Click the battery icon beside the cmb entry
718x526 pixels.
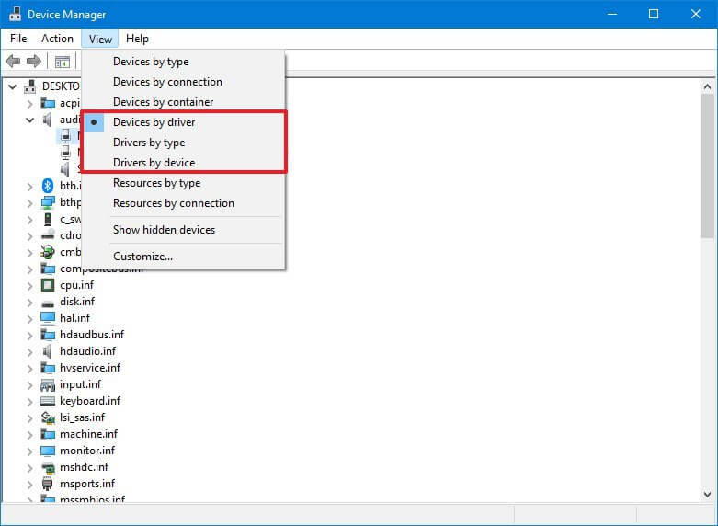(x=48, y=252)
